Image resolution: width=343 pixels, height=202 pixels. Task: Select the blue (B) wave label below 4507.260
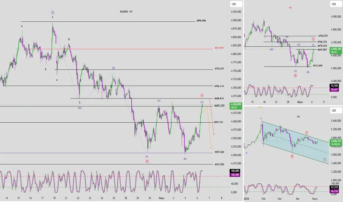tap(185, 159)
